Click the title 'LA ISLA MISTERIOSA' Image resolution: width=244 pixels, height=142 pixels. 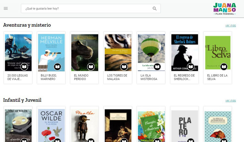pos(149,77)
